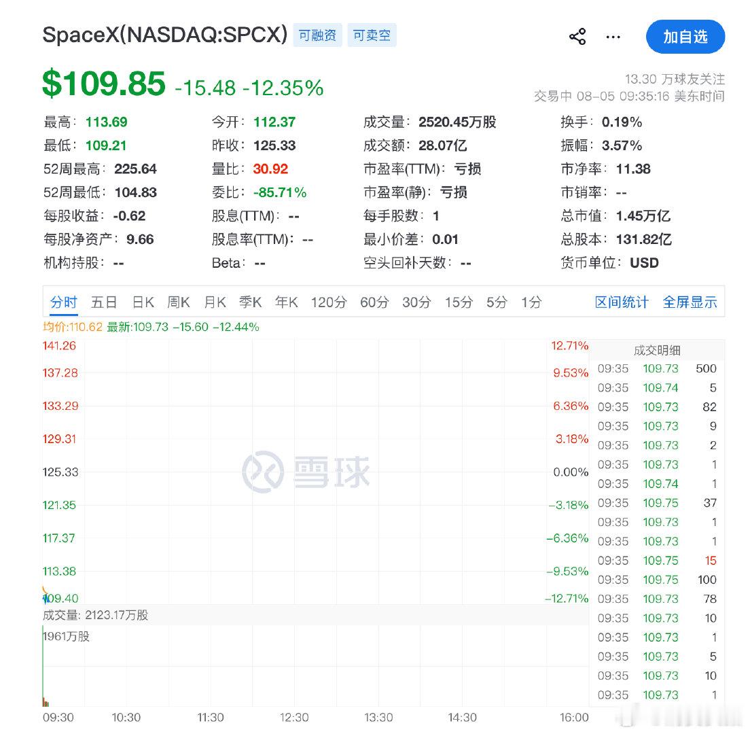
Task: Open the three-dot more options menu
Action: point(613,37)
